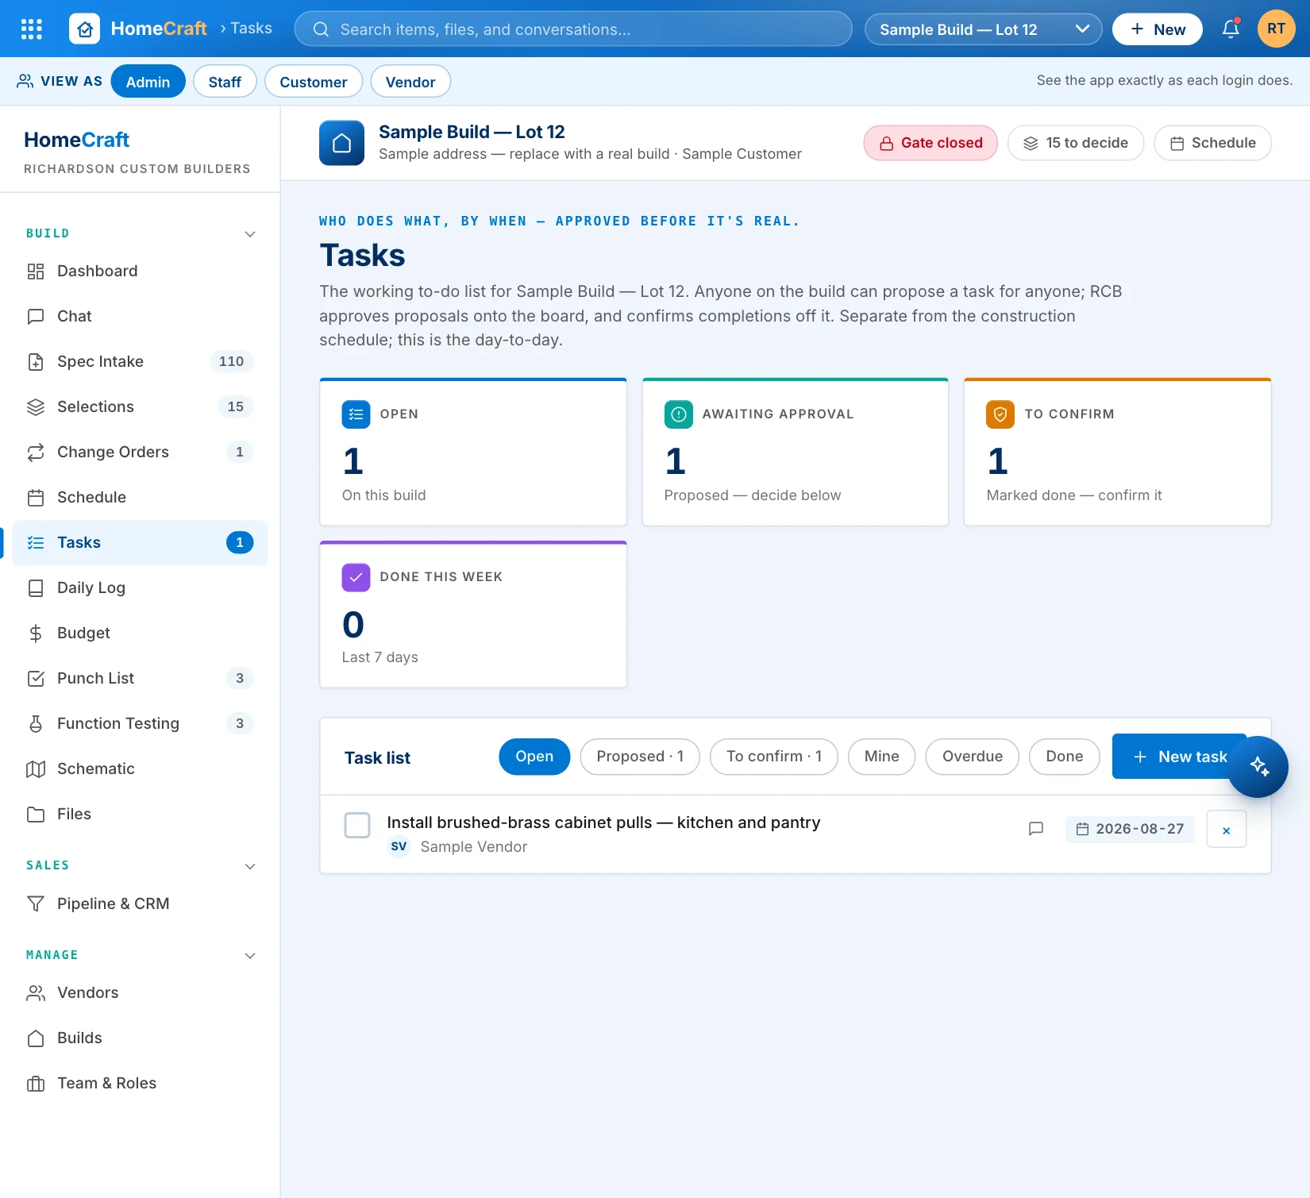Image resolution: width=1310 pixels, height=1198 pixels.
Task: Open the comment icon on the cabinet pulls task
Action: coord(1036,829)
